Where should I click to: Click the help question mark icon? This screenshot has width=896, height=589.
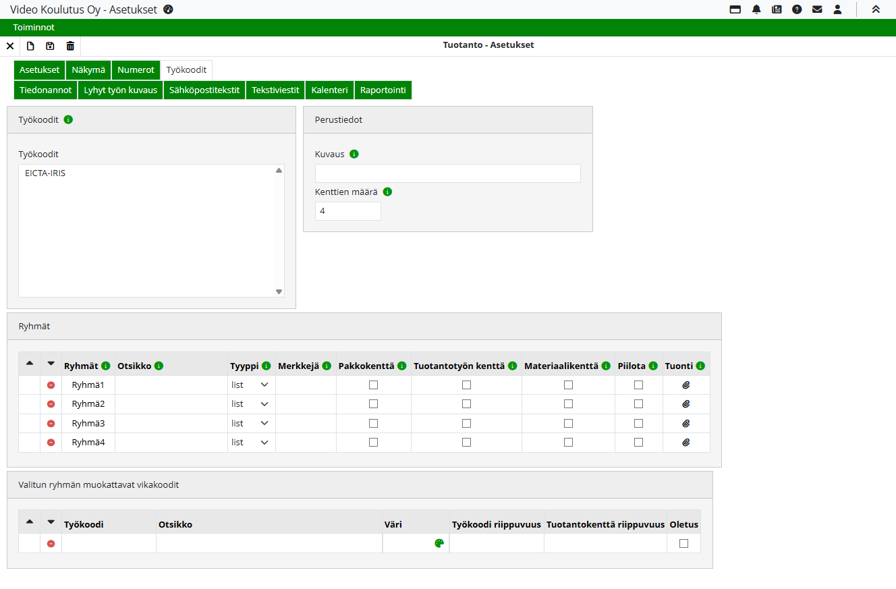(797, 9)
